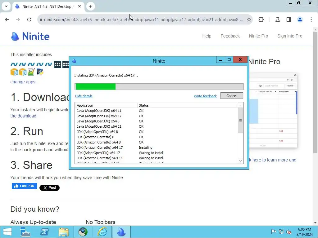318x238 pixels.
Task: Click the installer list scrollbar thumb
Action: click(x=240, y=120)
